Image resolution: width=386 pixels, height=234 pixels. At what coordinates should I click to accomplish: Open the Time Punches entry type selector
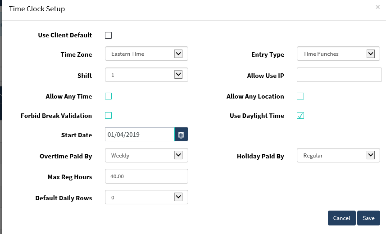pos(338,54)
